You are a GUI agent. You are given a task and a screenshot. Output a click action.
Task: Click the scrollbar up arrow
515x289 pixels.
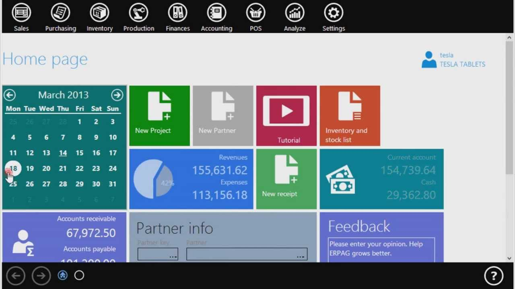(509, 37)
